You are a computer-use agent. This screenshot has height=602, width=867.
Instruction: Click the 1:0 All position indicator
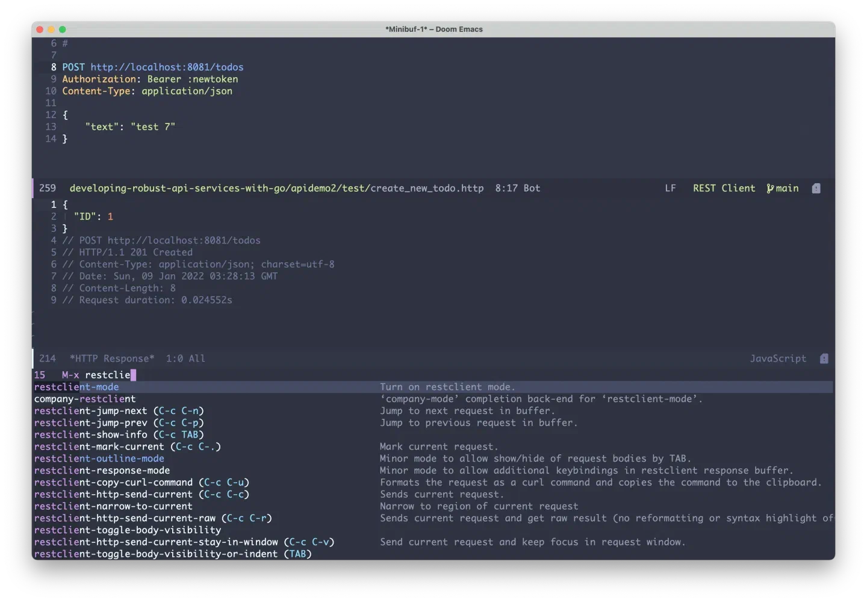point(185,359)
